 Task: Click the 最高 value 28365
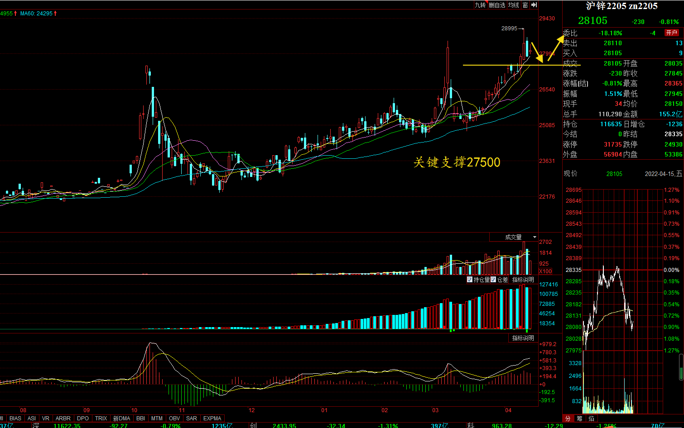coord(674,83)
